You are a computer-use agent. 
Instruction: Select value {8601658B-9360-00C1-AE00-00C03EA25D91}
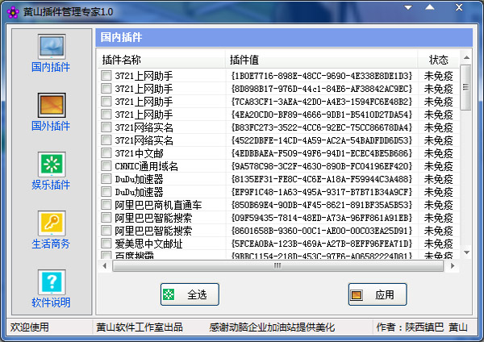(322, 231)
